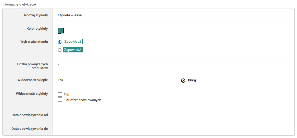Image resolution: width=297 pixels, height=138 pixels.
Task: Click the Etykieta własna value
Action: pos(70,15)
